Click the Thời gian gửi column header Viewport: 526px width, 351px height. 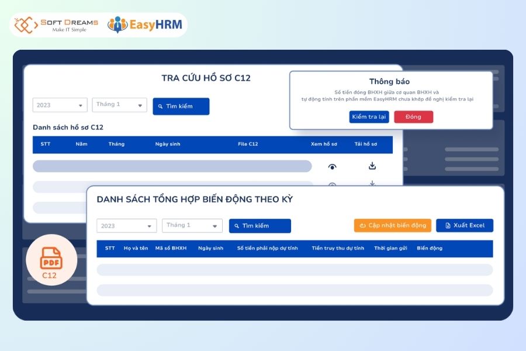[390, 248]
